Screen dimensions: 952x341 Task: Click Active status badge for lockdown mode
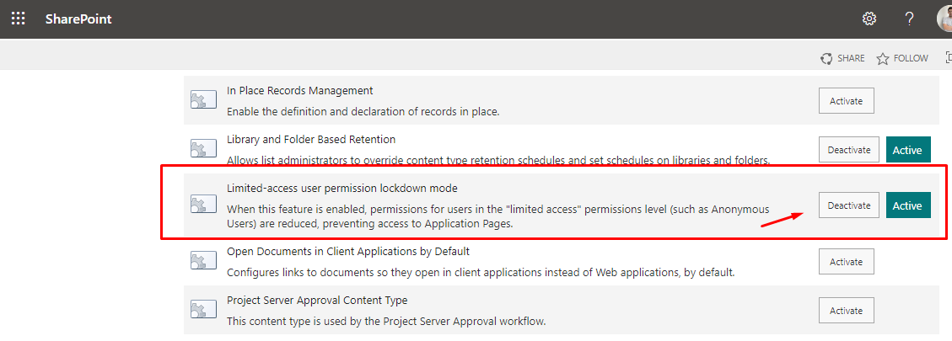tap(907, 205)
